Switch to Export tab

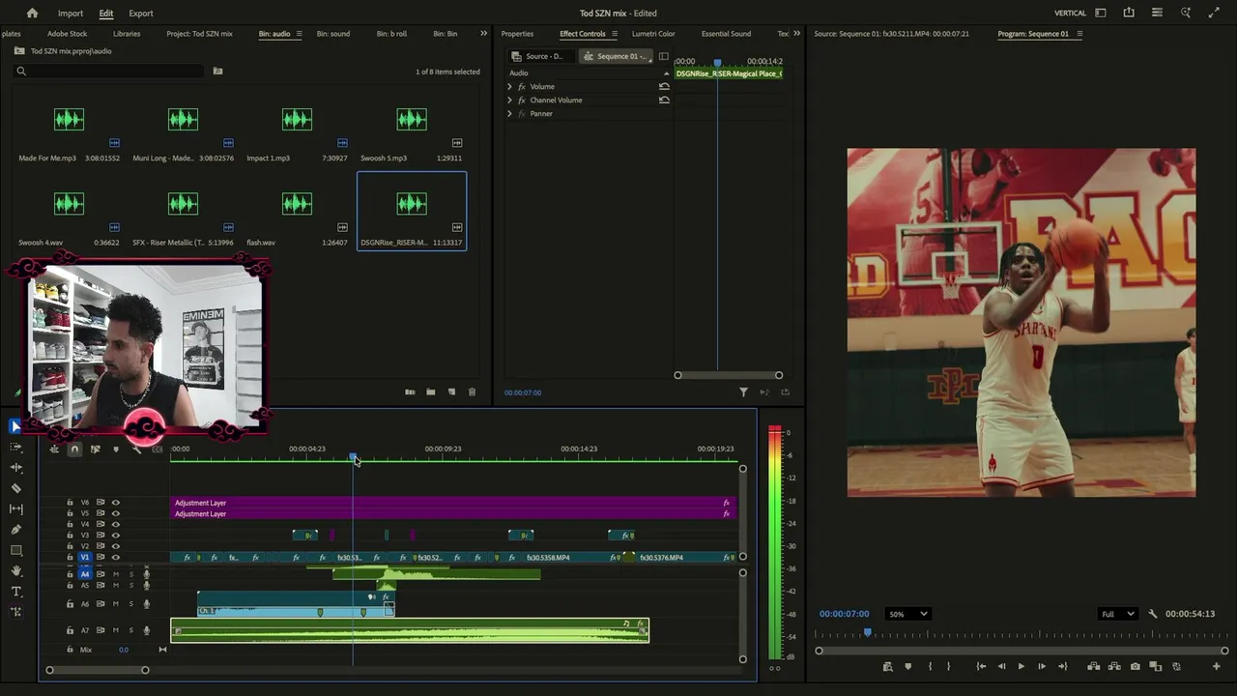(x=141, y=14)
